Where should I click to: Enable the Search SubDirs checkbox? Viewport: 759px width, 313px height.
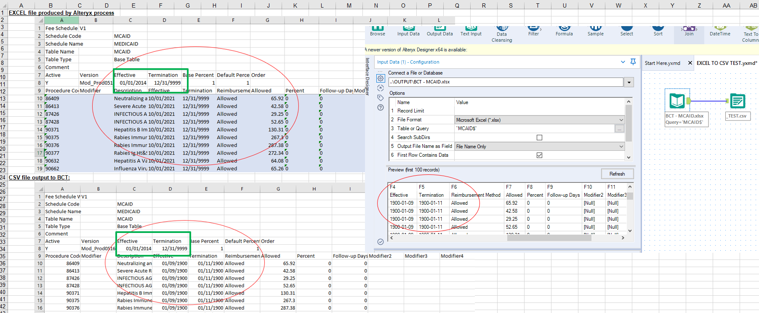(x=539, y=137)
